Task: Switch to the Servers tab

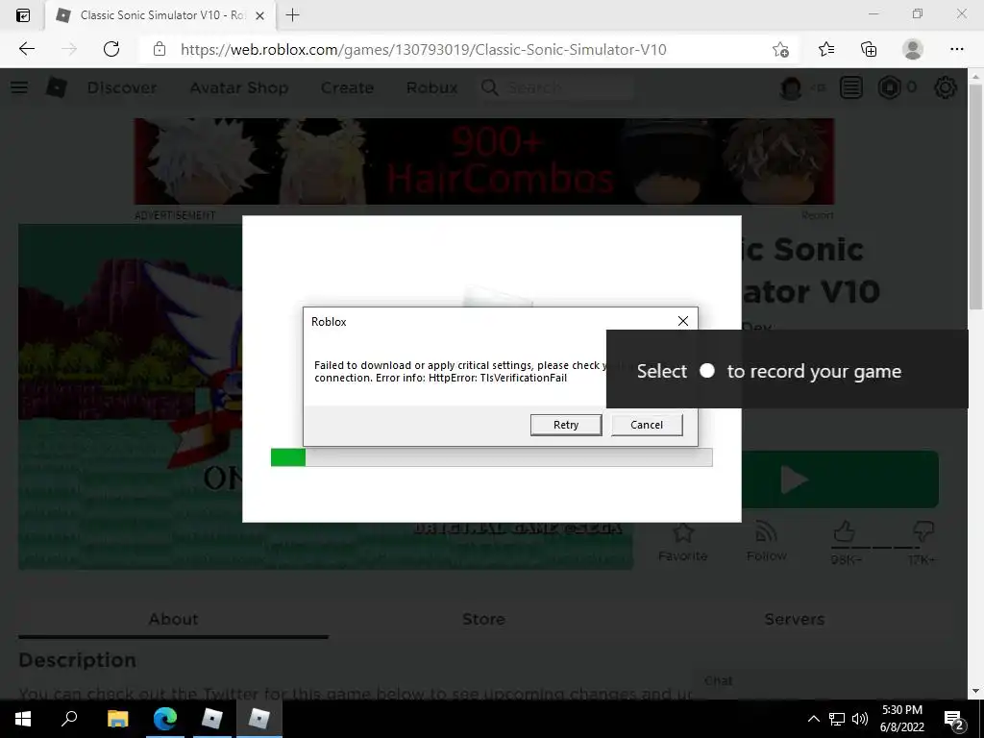Action: [x=795, y=620]
